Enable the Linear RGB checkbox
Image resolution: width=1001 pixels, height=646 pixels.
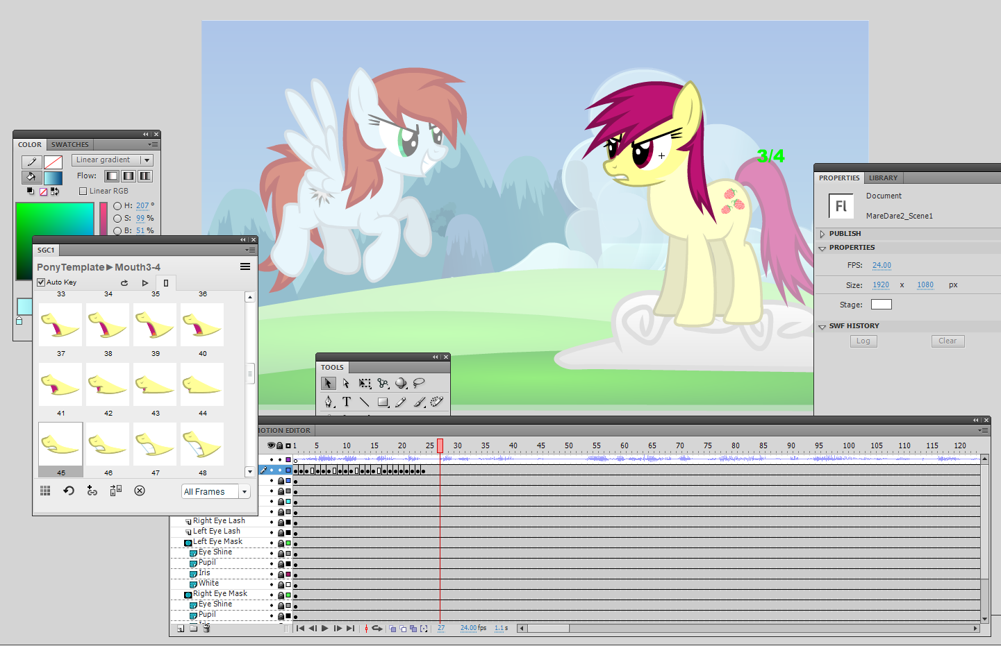[83, 192]
